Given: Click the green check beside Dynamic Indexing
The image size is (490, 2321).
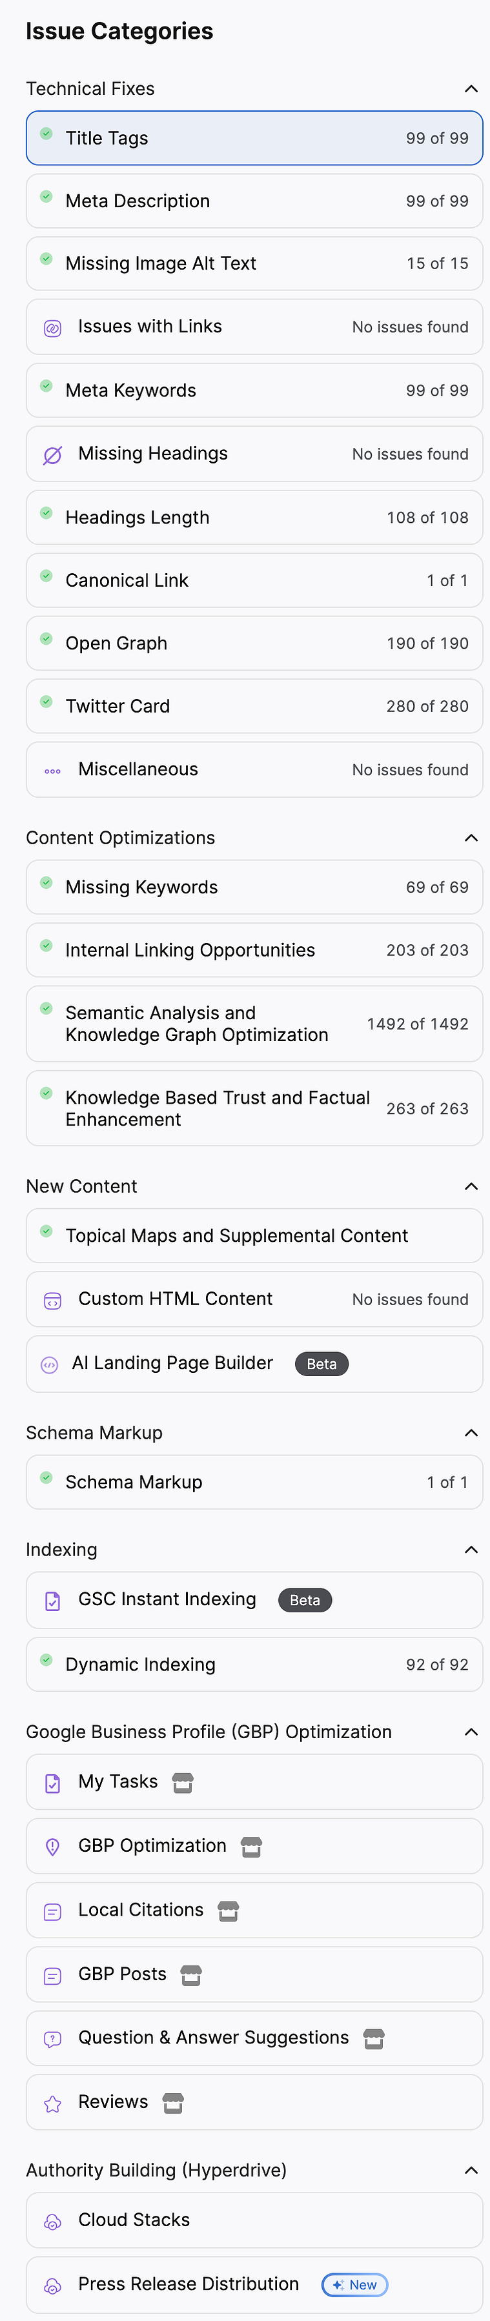Looking at the screenshot, I should [x=46, y=1659].
